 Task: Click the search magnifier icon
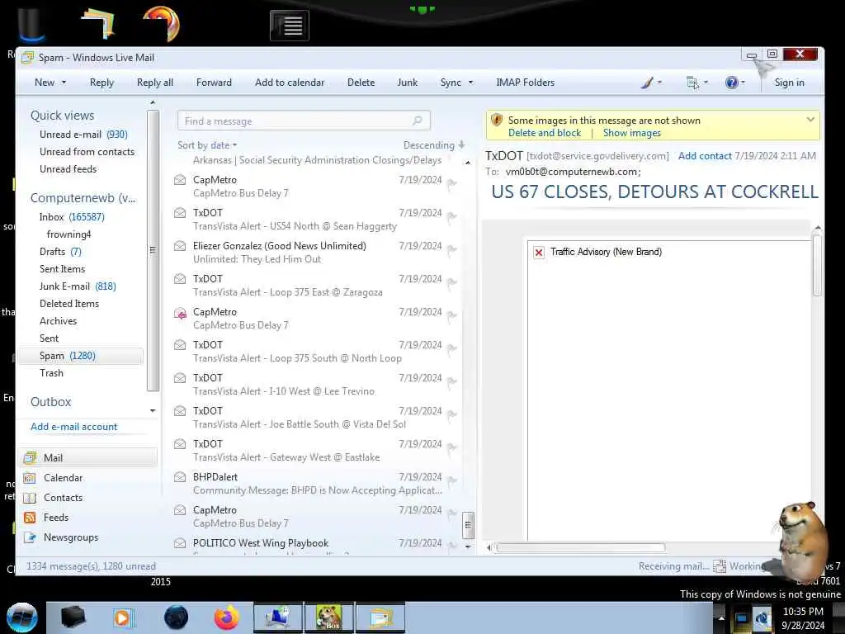click(417, 121)
